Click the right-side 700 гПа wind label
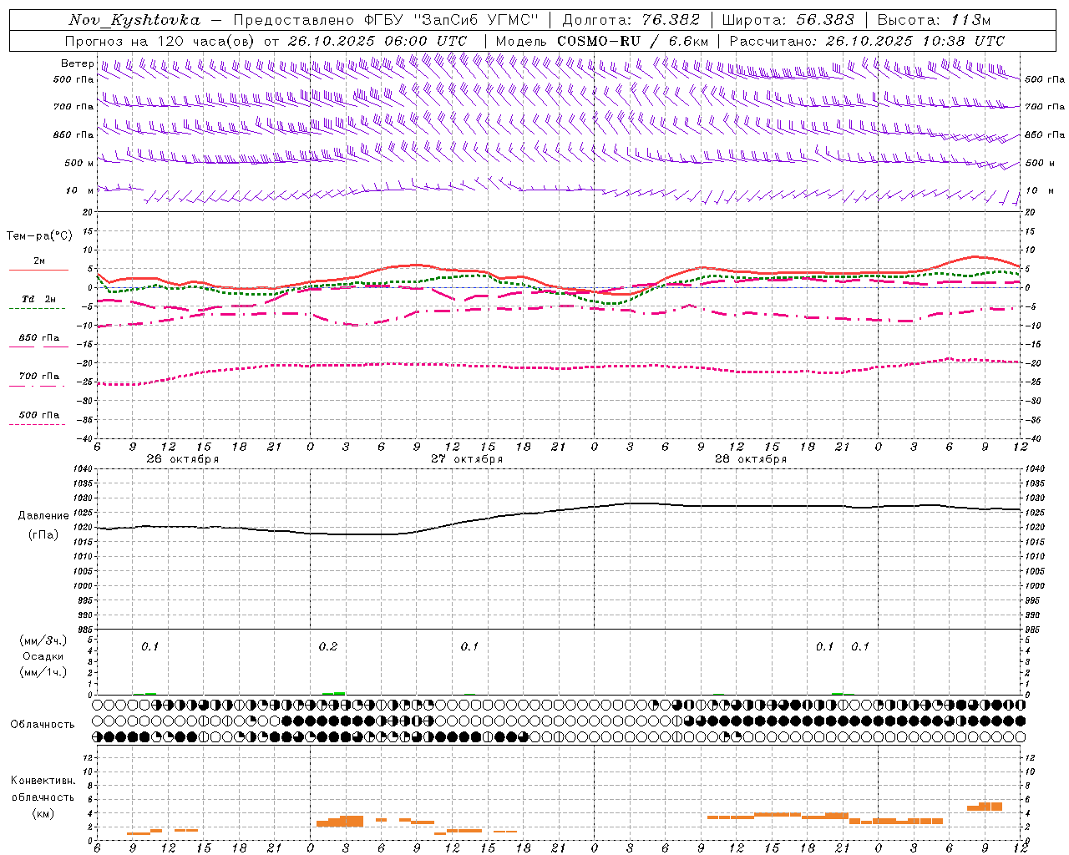 [x=1045, y=107]
